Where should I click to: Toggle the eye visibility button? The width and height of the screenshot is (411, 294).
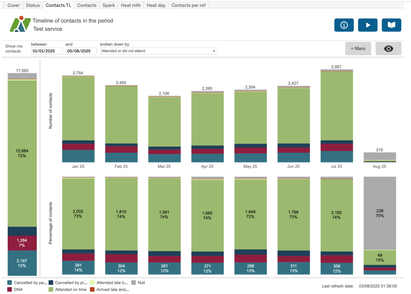pyautogui.click(x=388, y=49)
